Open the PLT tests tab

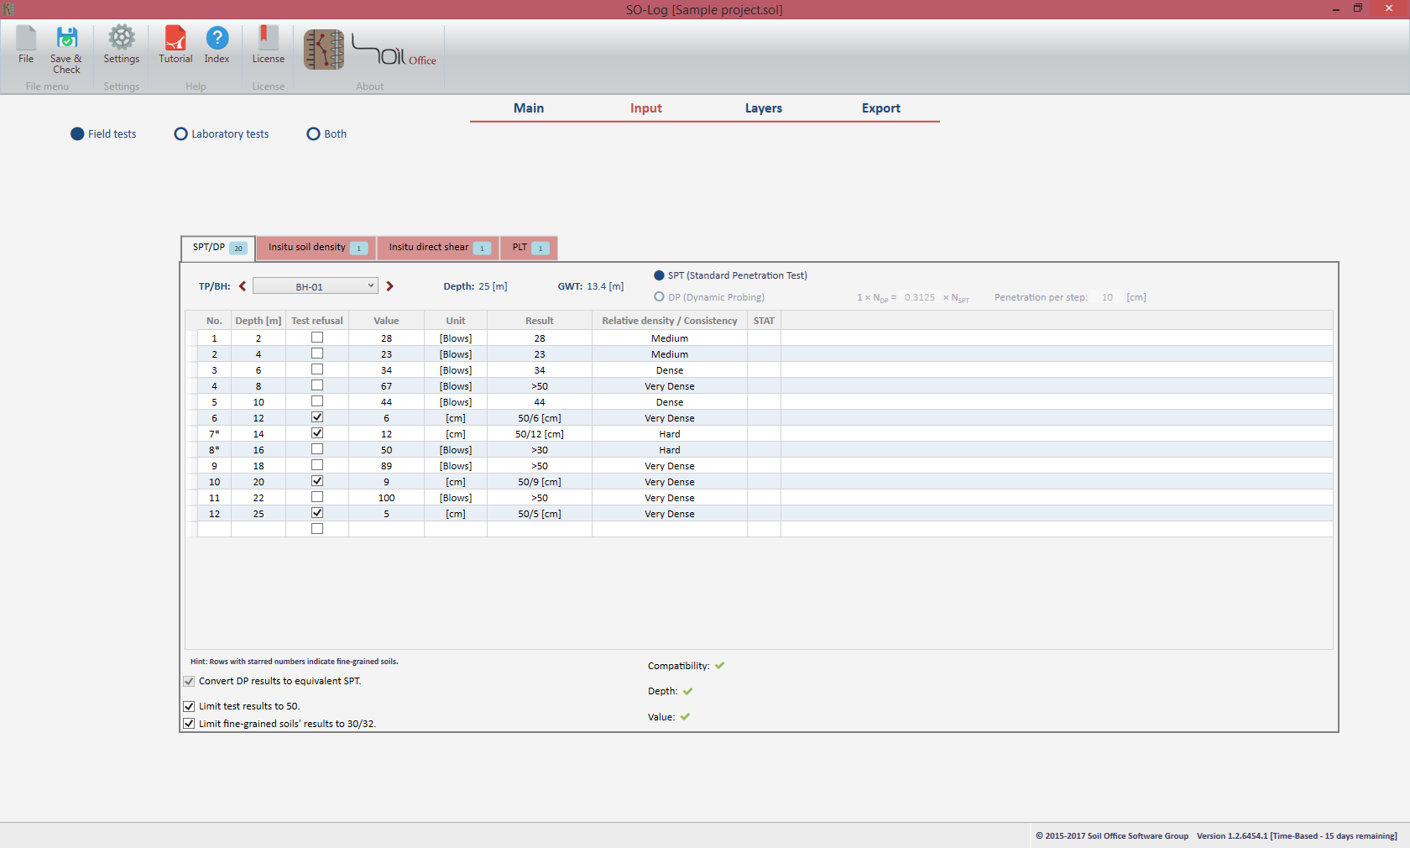[x=529, y=248]
